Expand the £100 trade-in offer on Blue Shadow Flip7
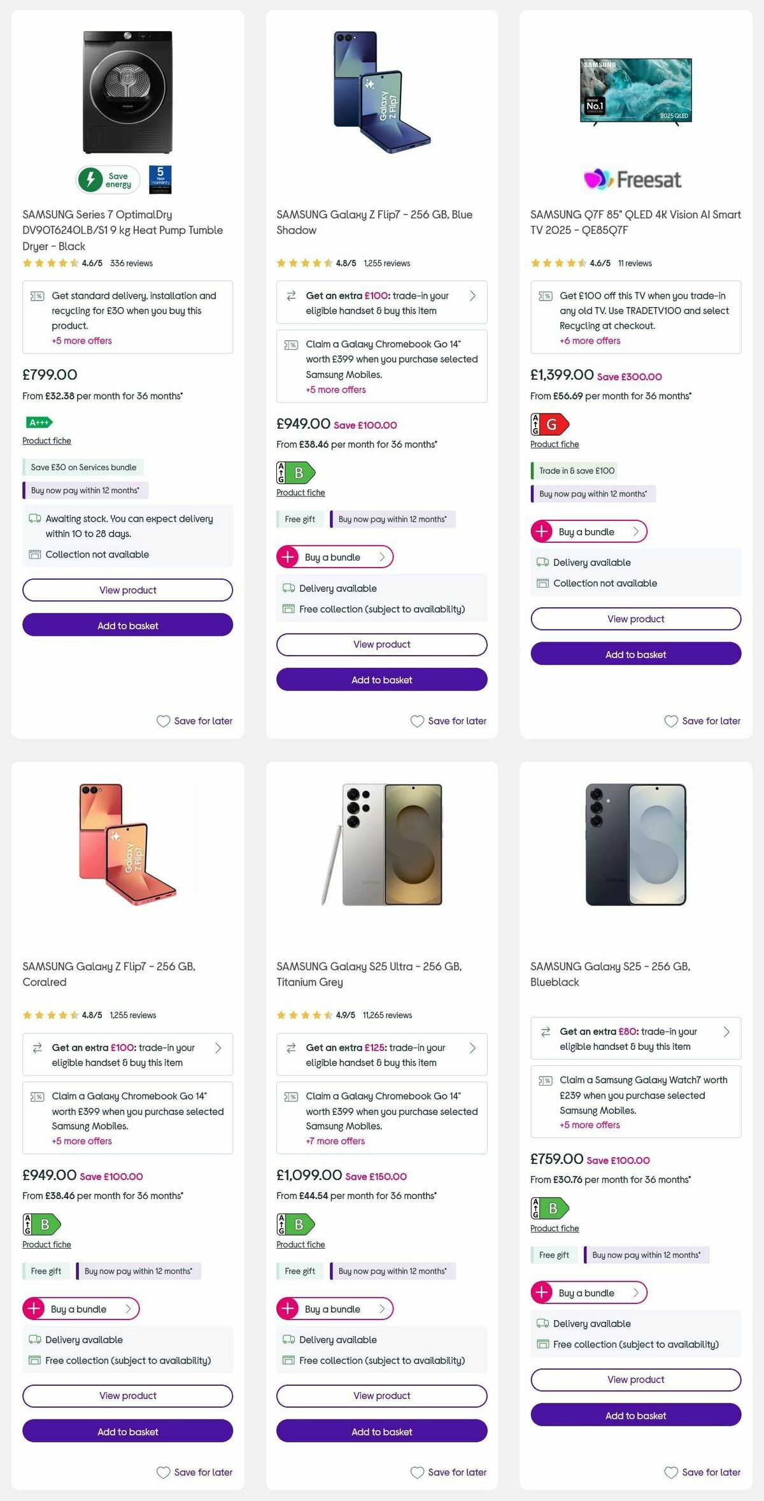764x1501 pixels. click(472, 295)
